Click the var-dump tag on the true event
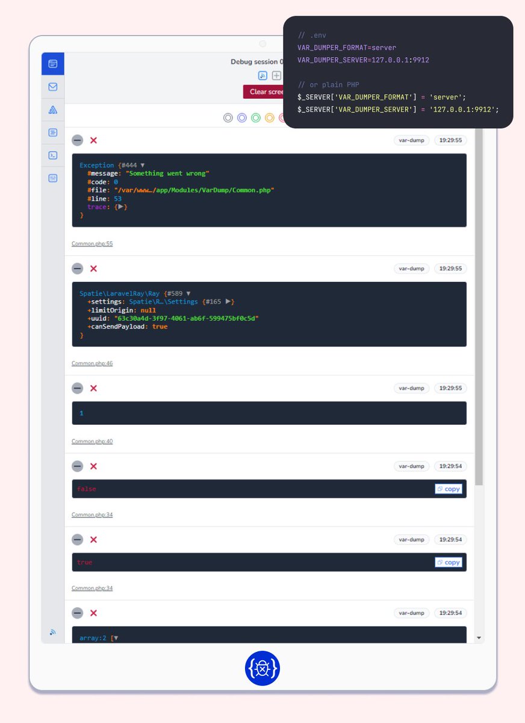 (412, 540)
